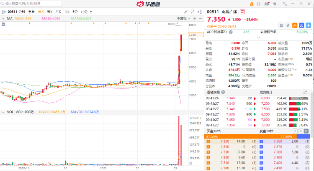Expand quote details chevron under ADR row
Image resolution: width=314 pixels, height=171 pixels.
[259, 38]
